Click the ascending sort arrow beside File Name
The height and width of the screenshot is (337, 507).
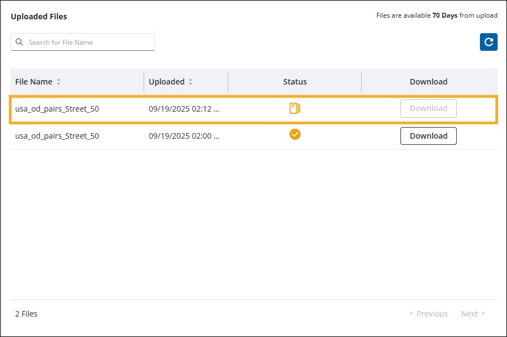59,79
